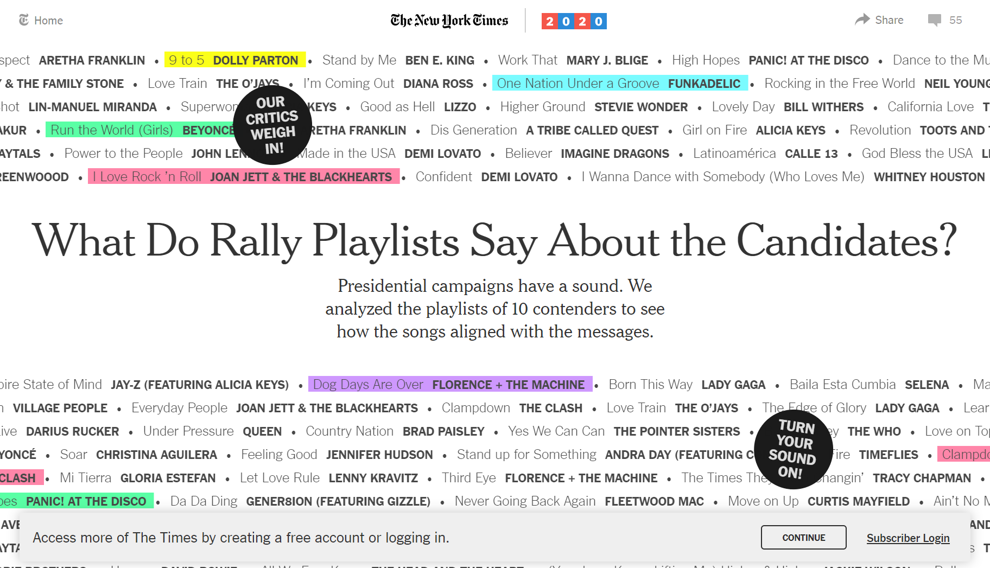Open the Subscriber Login link
The height and width of the screenshot is (568, 990).
[908, 538]
